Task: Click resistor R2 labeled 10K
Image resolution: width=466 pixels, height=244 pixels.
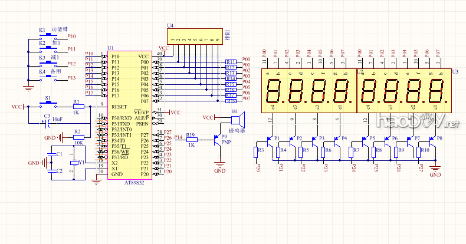Action: (77, 138)
